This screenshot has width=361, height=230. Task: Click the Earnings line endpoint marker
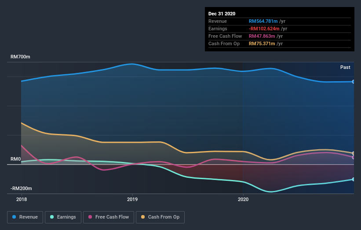[x=354, y=179]
